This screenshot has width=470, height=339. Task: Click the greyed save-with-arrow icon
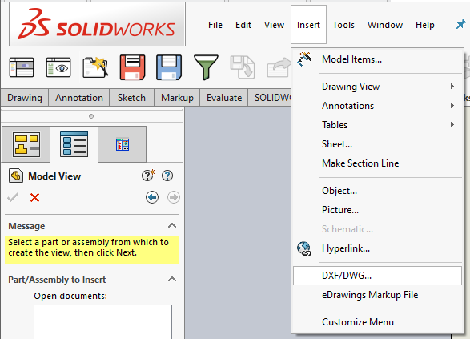(243, 67)
